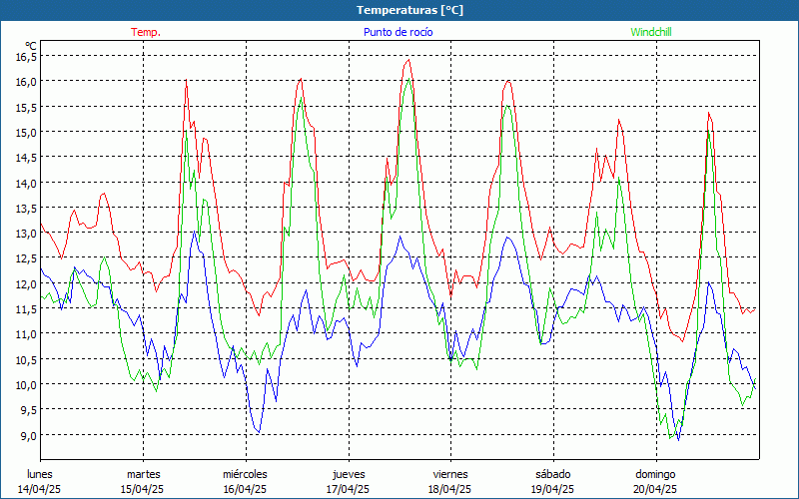
Task: Click the "miércoles" day label
Action: point(245,474)
